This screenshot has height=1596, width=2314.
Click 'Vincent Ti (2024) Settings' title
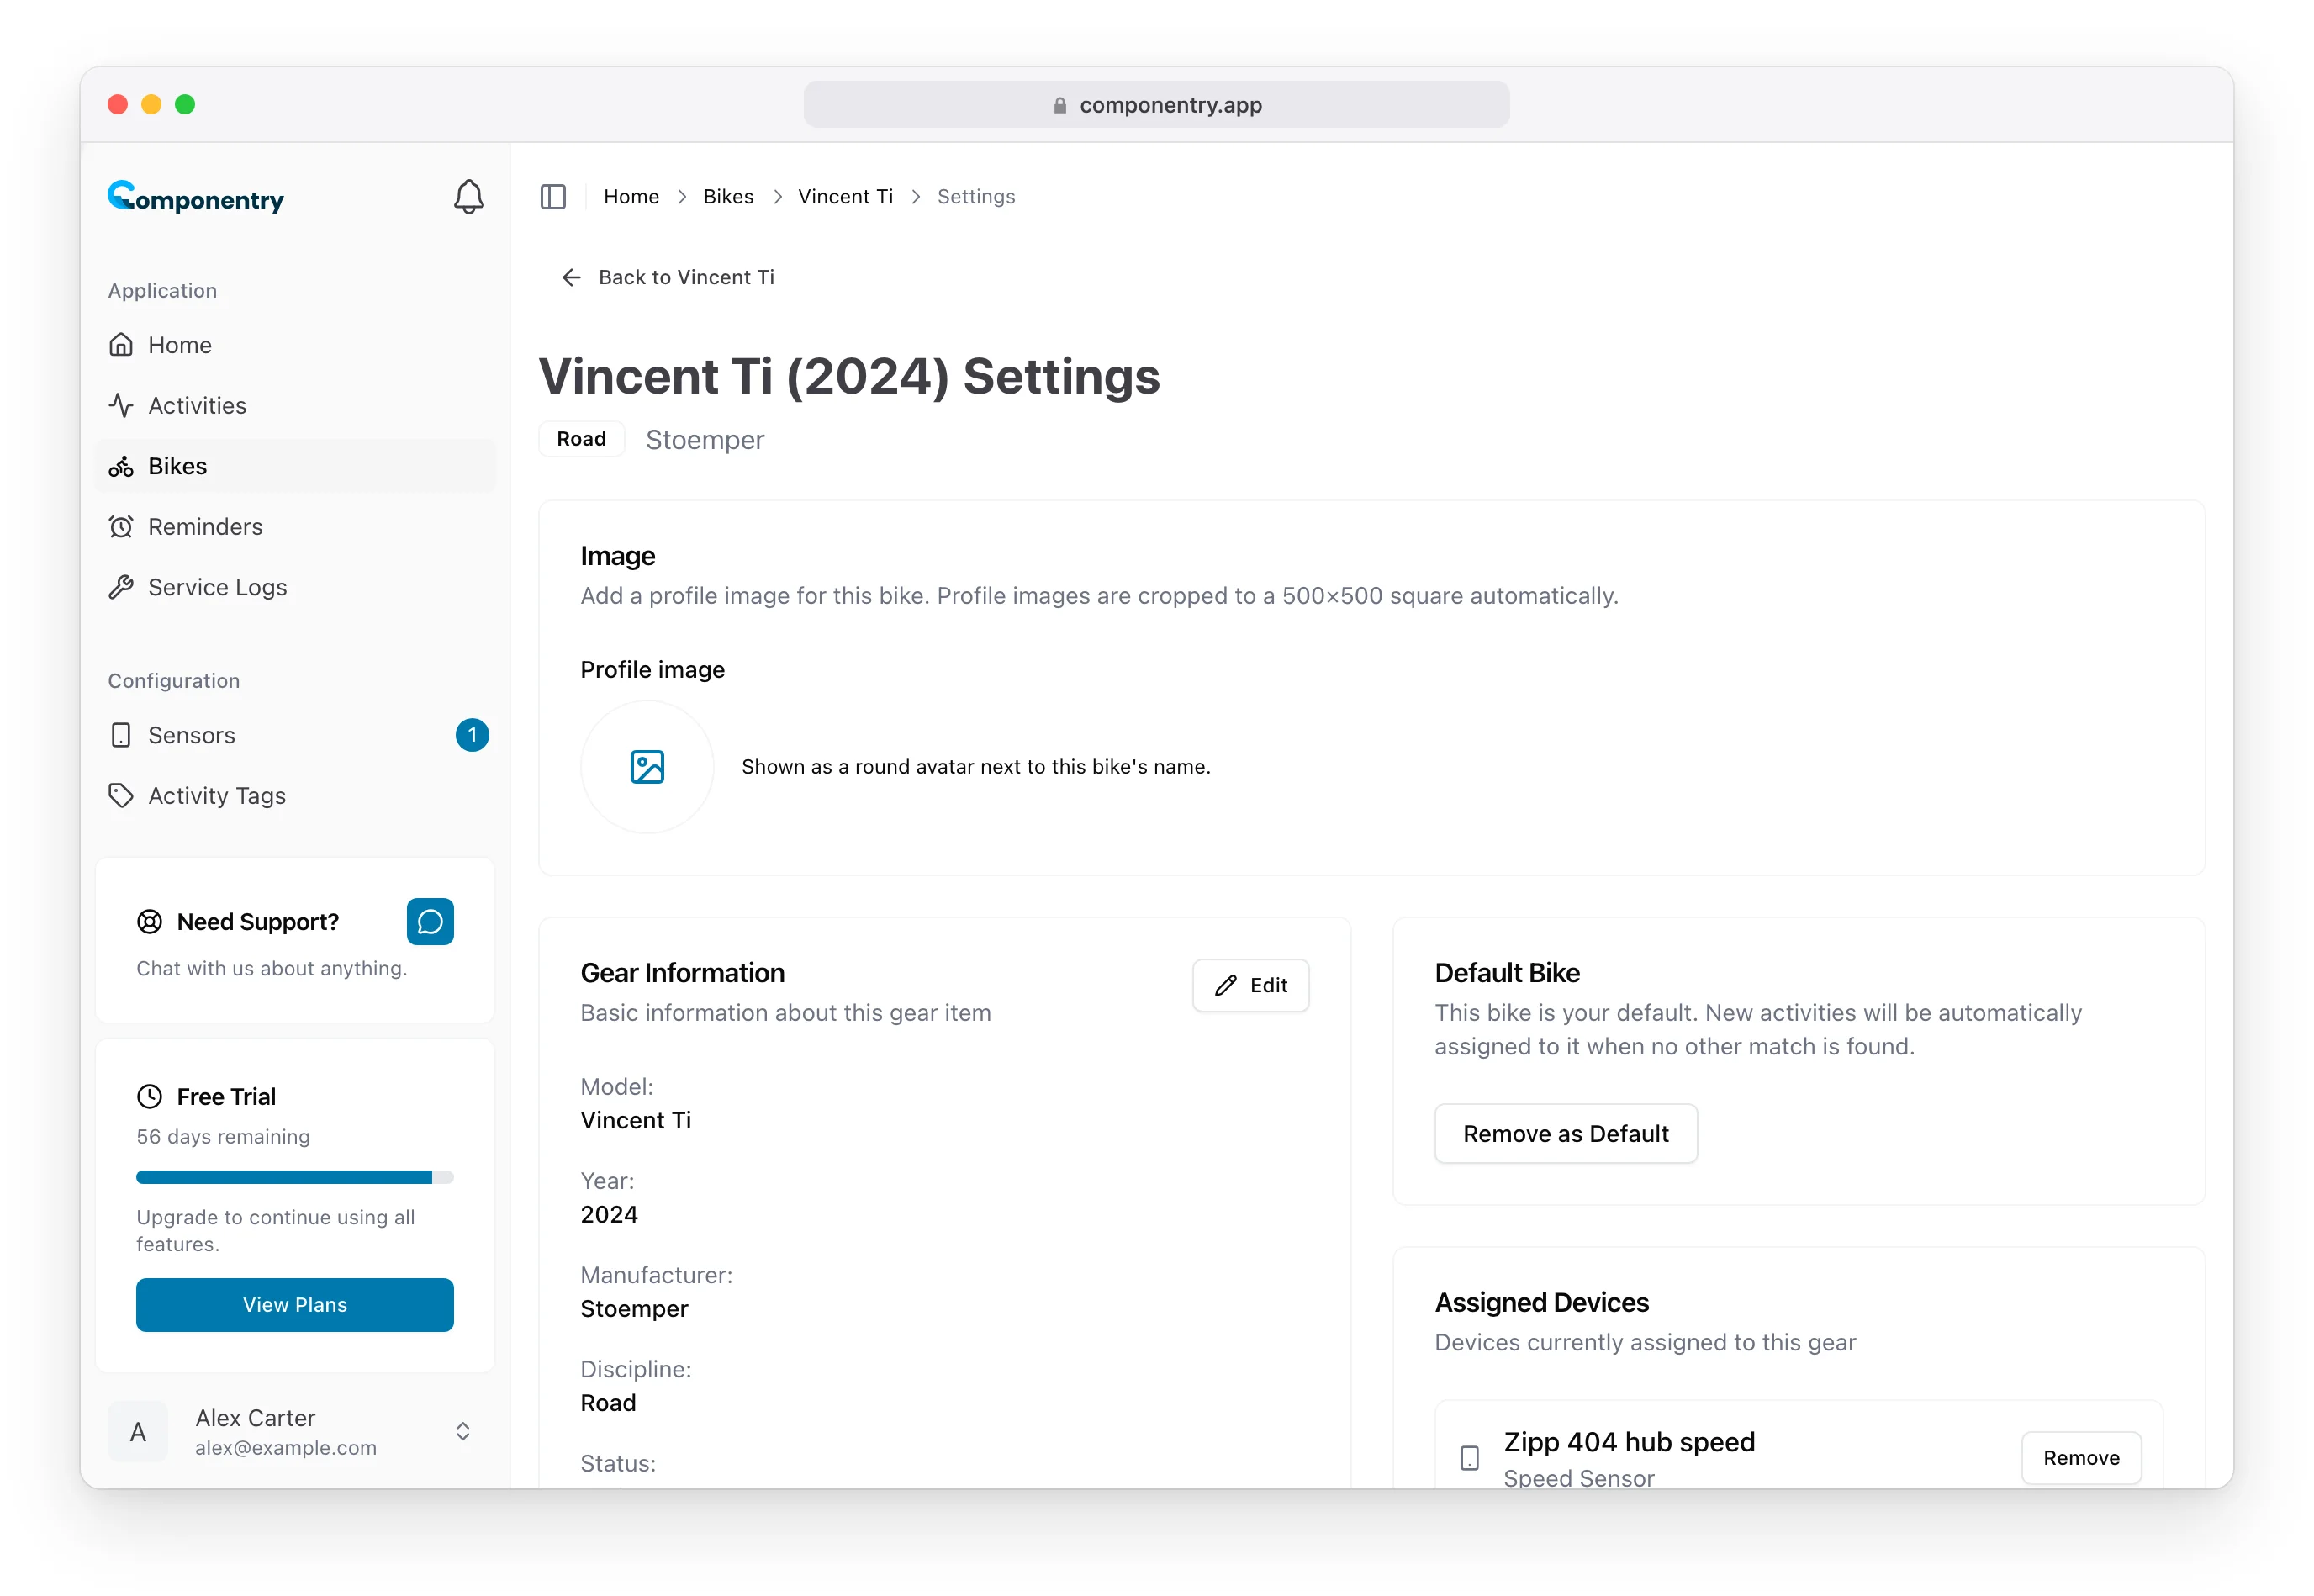(849, 376)
